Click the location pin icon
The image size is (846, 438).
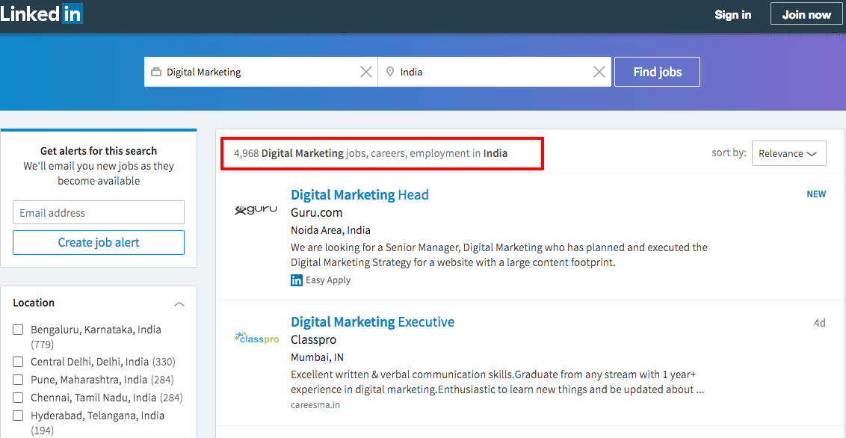[390, 72]
